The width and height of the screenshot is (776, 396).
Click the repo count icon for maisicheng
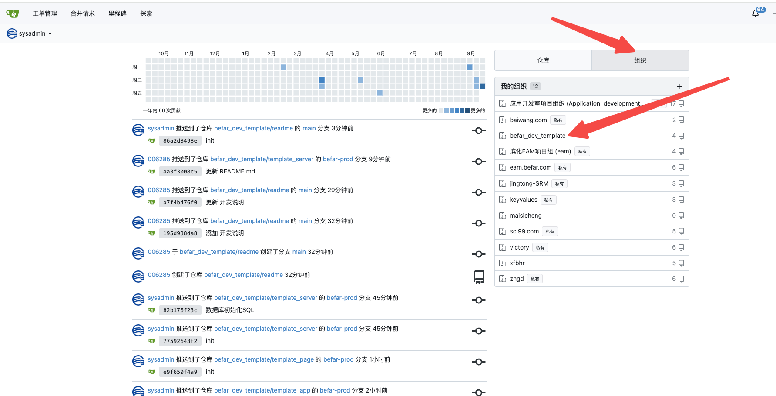(x=681, y=216)
